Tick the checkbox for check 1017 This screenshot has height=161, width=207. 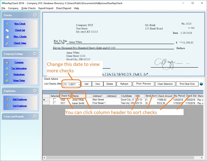[54, 103]
